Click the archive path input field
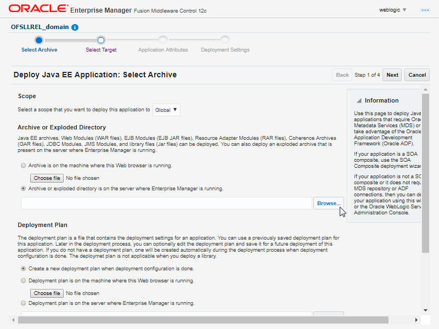The width and height of the screenshot is (439, 329). (166, 203)
